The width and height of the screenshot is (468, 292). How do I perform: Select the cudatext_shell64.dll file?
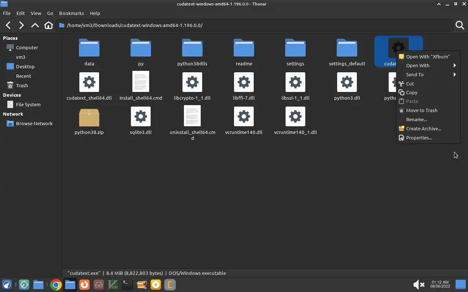coord(89,86)
